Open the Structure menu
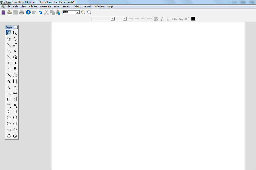 [45, 7]
